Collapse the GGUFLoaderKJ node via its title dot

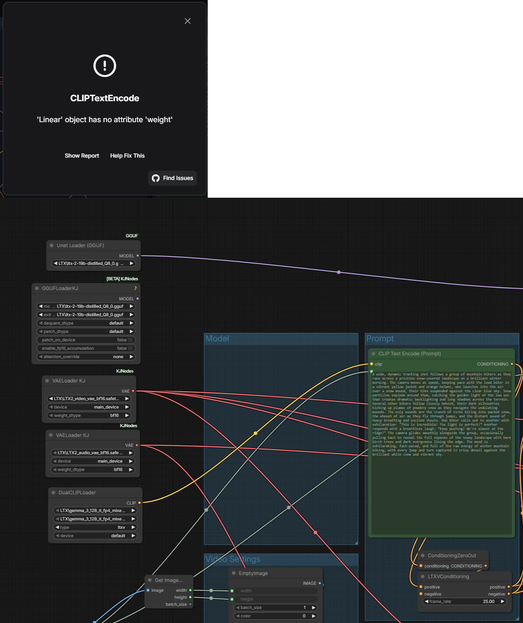37,288
